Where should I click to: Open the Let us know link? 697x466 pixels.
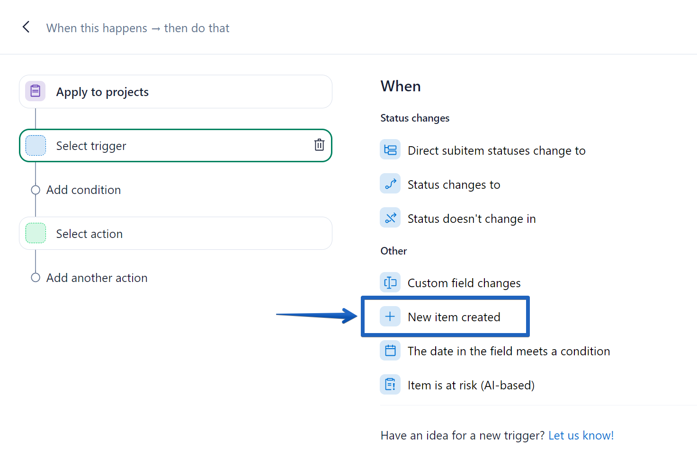[581, 435]
